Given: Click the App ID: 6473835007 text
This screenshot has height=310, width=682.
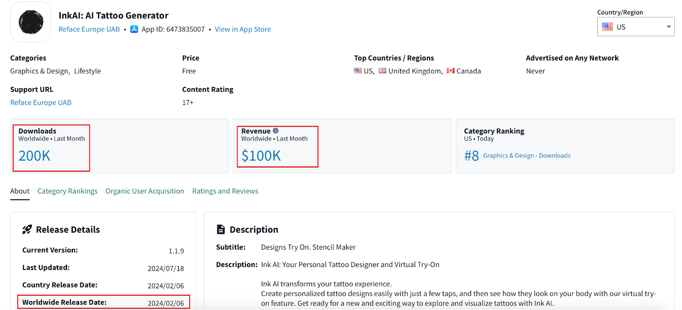Looking at the screenshot, I should tap(173, 29).
